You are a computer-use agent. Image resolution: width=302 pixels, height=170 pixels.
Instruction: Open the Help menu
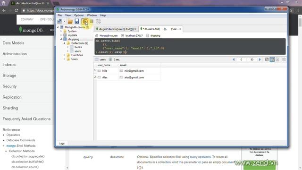click(103, 15)
